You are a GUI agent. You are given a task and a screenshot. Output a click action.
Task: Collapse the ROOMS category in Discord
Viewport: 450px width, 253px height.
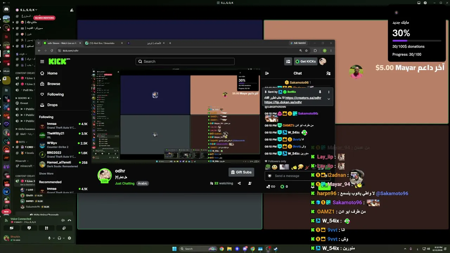(x=23, y=98)
